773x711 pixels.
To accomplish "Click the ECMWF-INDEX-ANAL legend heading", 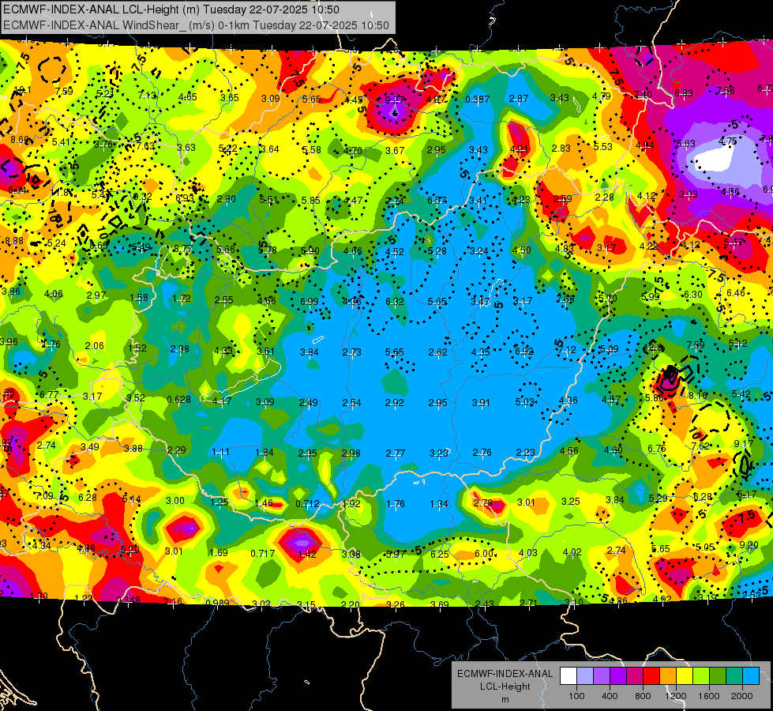I will (x=505, y=674).
